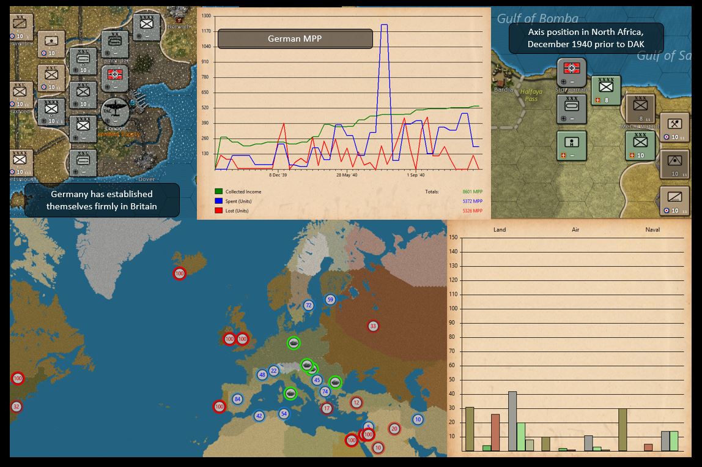Click the "8 Dec '39" axis date
This screenshot has width=702, height=467.
[x=278, y=175]
